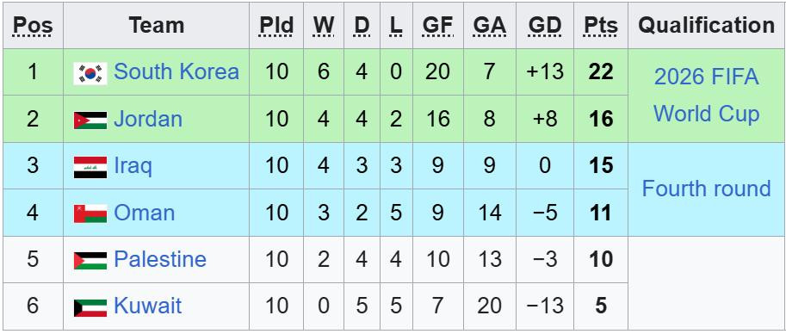This screenshot has width=786, height=334.
Task: Click the Pld column header abbreviation
Action: (276, 25)
